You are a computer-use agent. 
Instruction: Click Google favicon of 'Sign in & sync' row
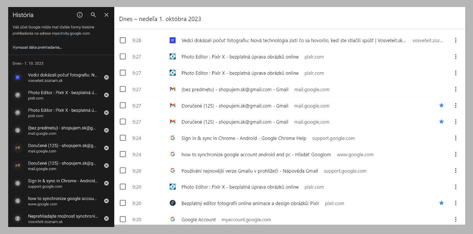tap(172, 138)
